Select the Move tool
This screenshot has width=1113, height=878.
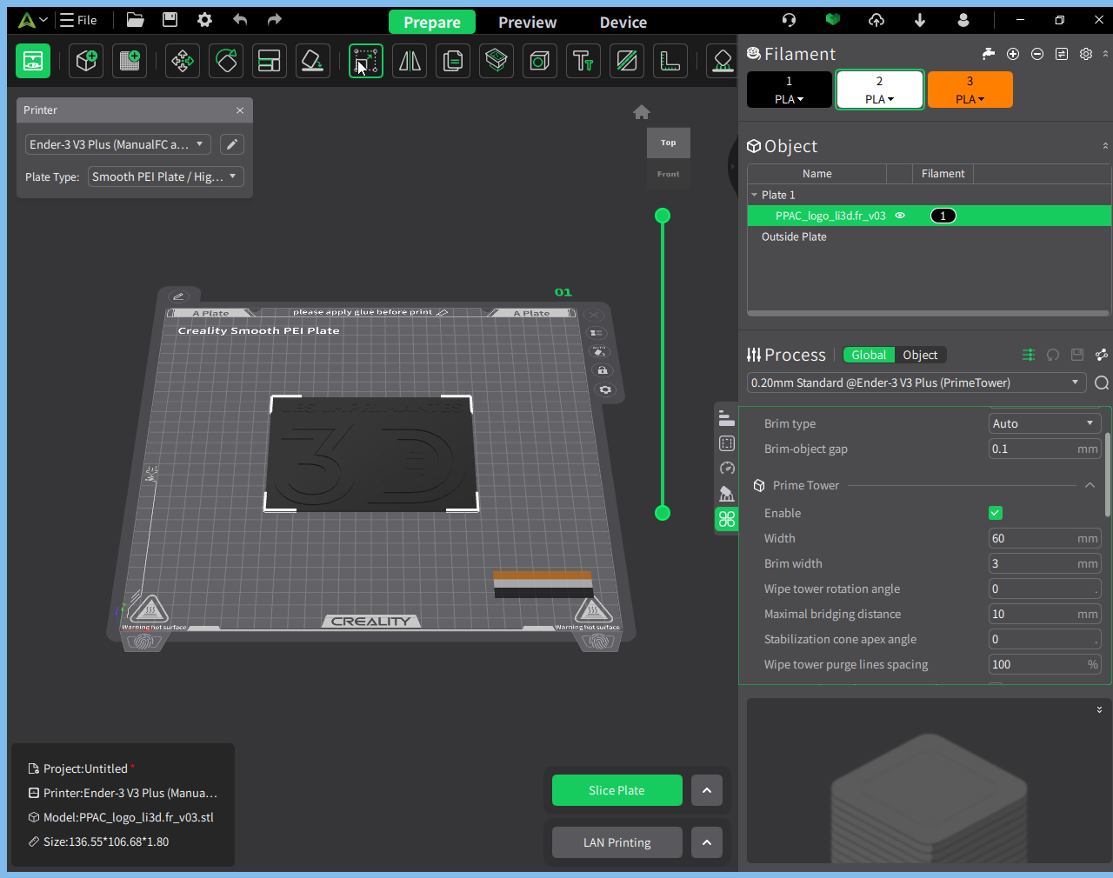(183, 61)
